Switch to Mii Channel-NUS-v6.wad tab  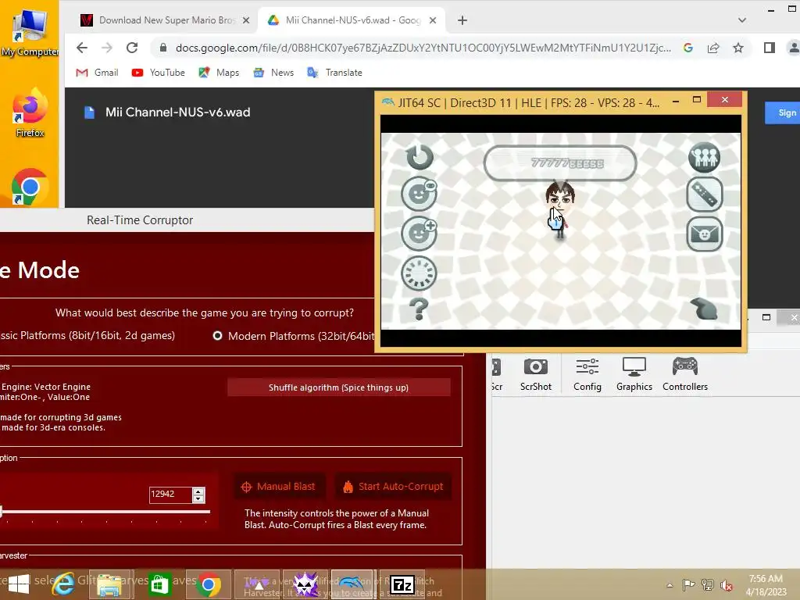coord(352,20)
